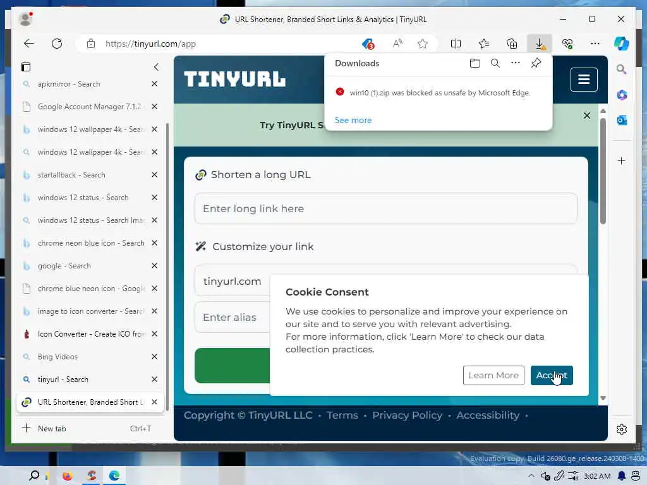Viewport: 647px width, 485px height.
Task: Click the tab list scrollbar
Action: (x=167, y=267)
